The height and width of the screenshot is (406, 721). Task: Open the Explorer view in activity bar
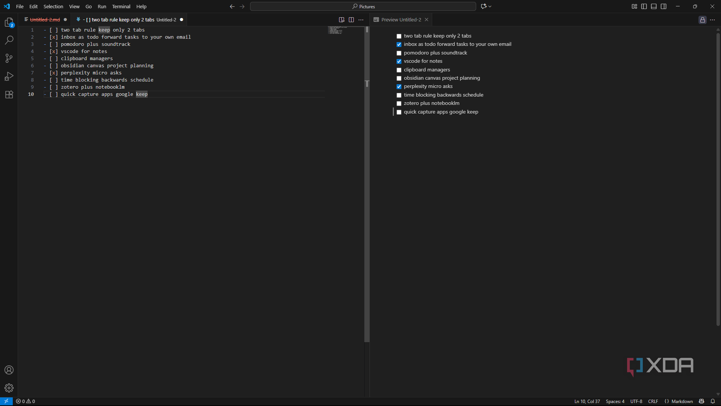pos(9,22)
